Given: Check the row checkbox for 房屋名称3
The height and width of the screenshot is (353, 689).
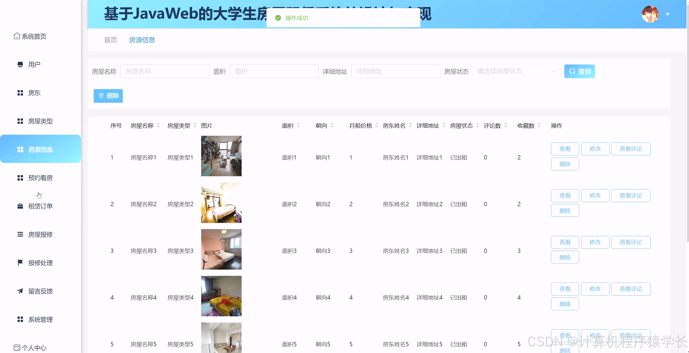Looking at the screenshot, I should pyautogui.click(x=93, y=251).
